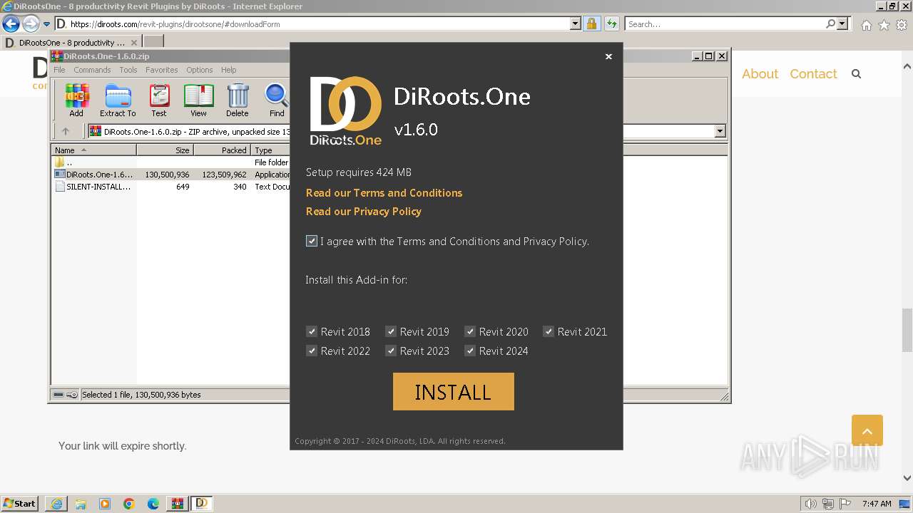Screen dimensions: 913x513
Task: Open the Read our Terms and Conditions link
Action: tap(384, 193)
